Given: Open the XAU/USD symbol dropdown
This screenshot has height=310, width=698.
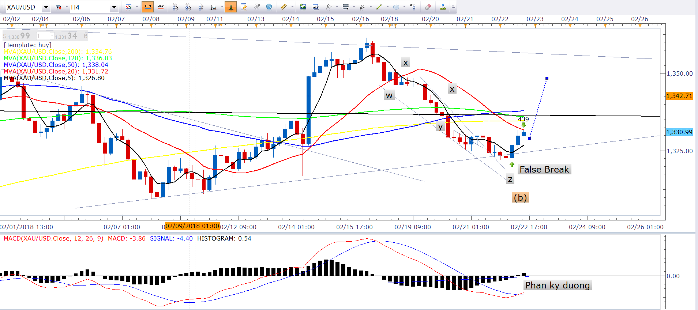Looking at the screenshot, I should coord(46,7).
